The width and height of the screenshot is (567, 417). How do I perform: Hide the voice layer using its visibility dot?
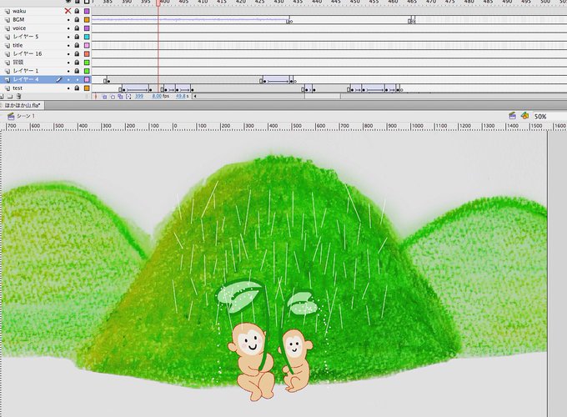(68, 28)
